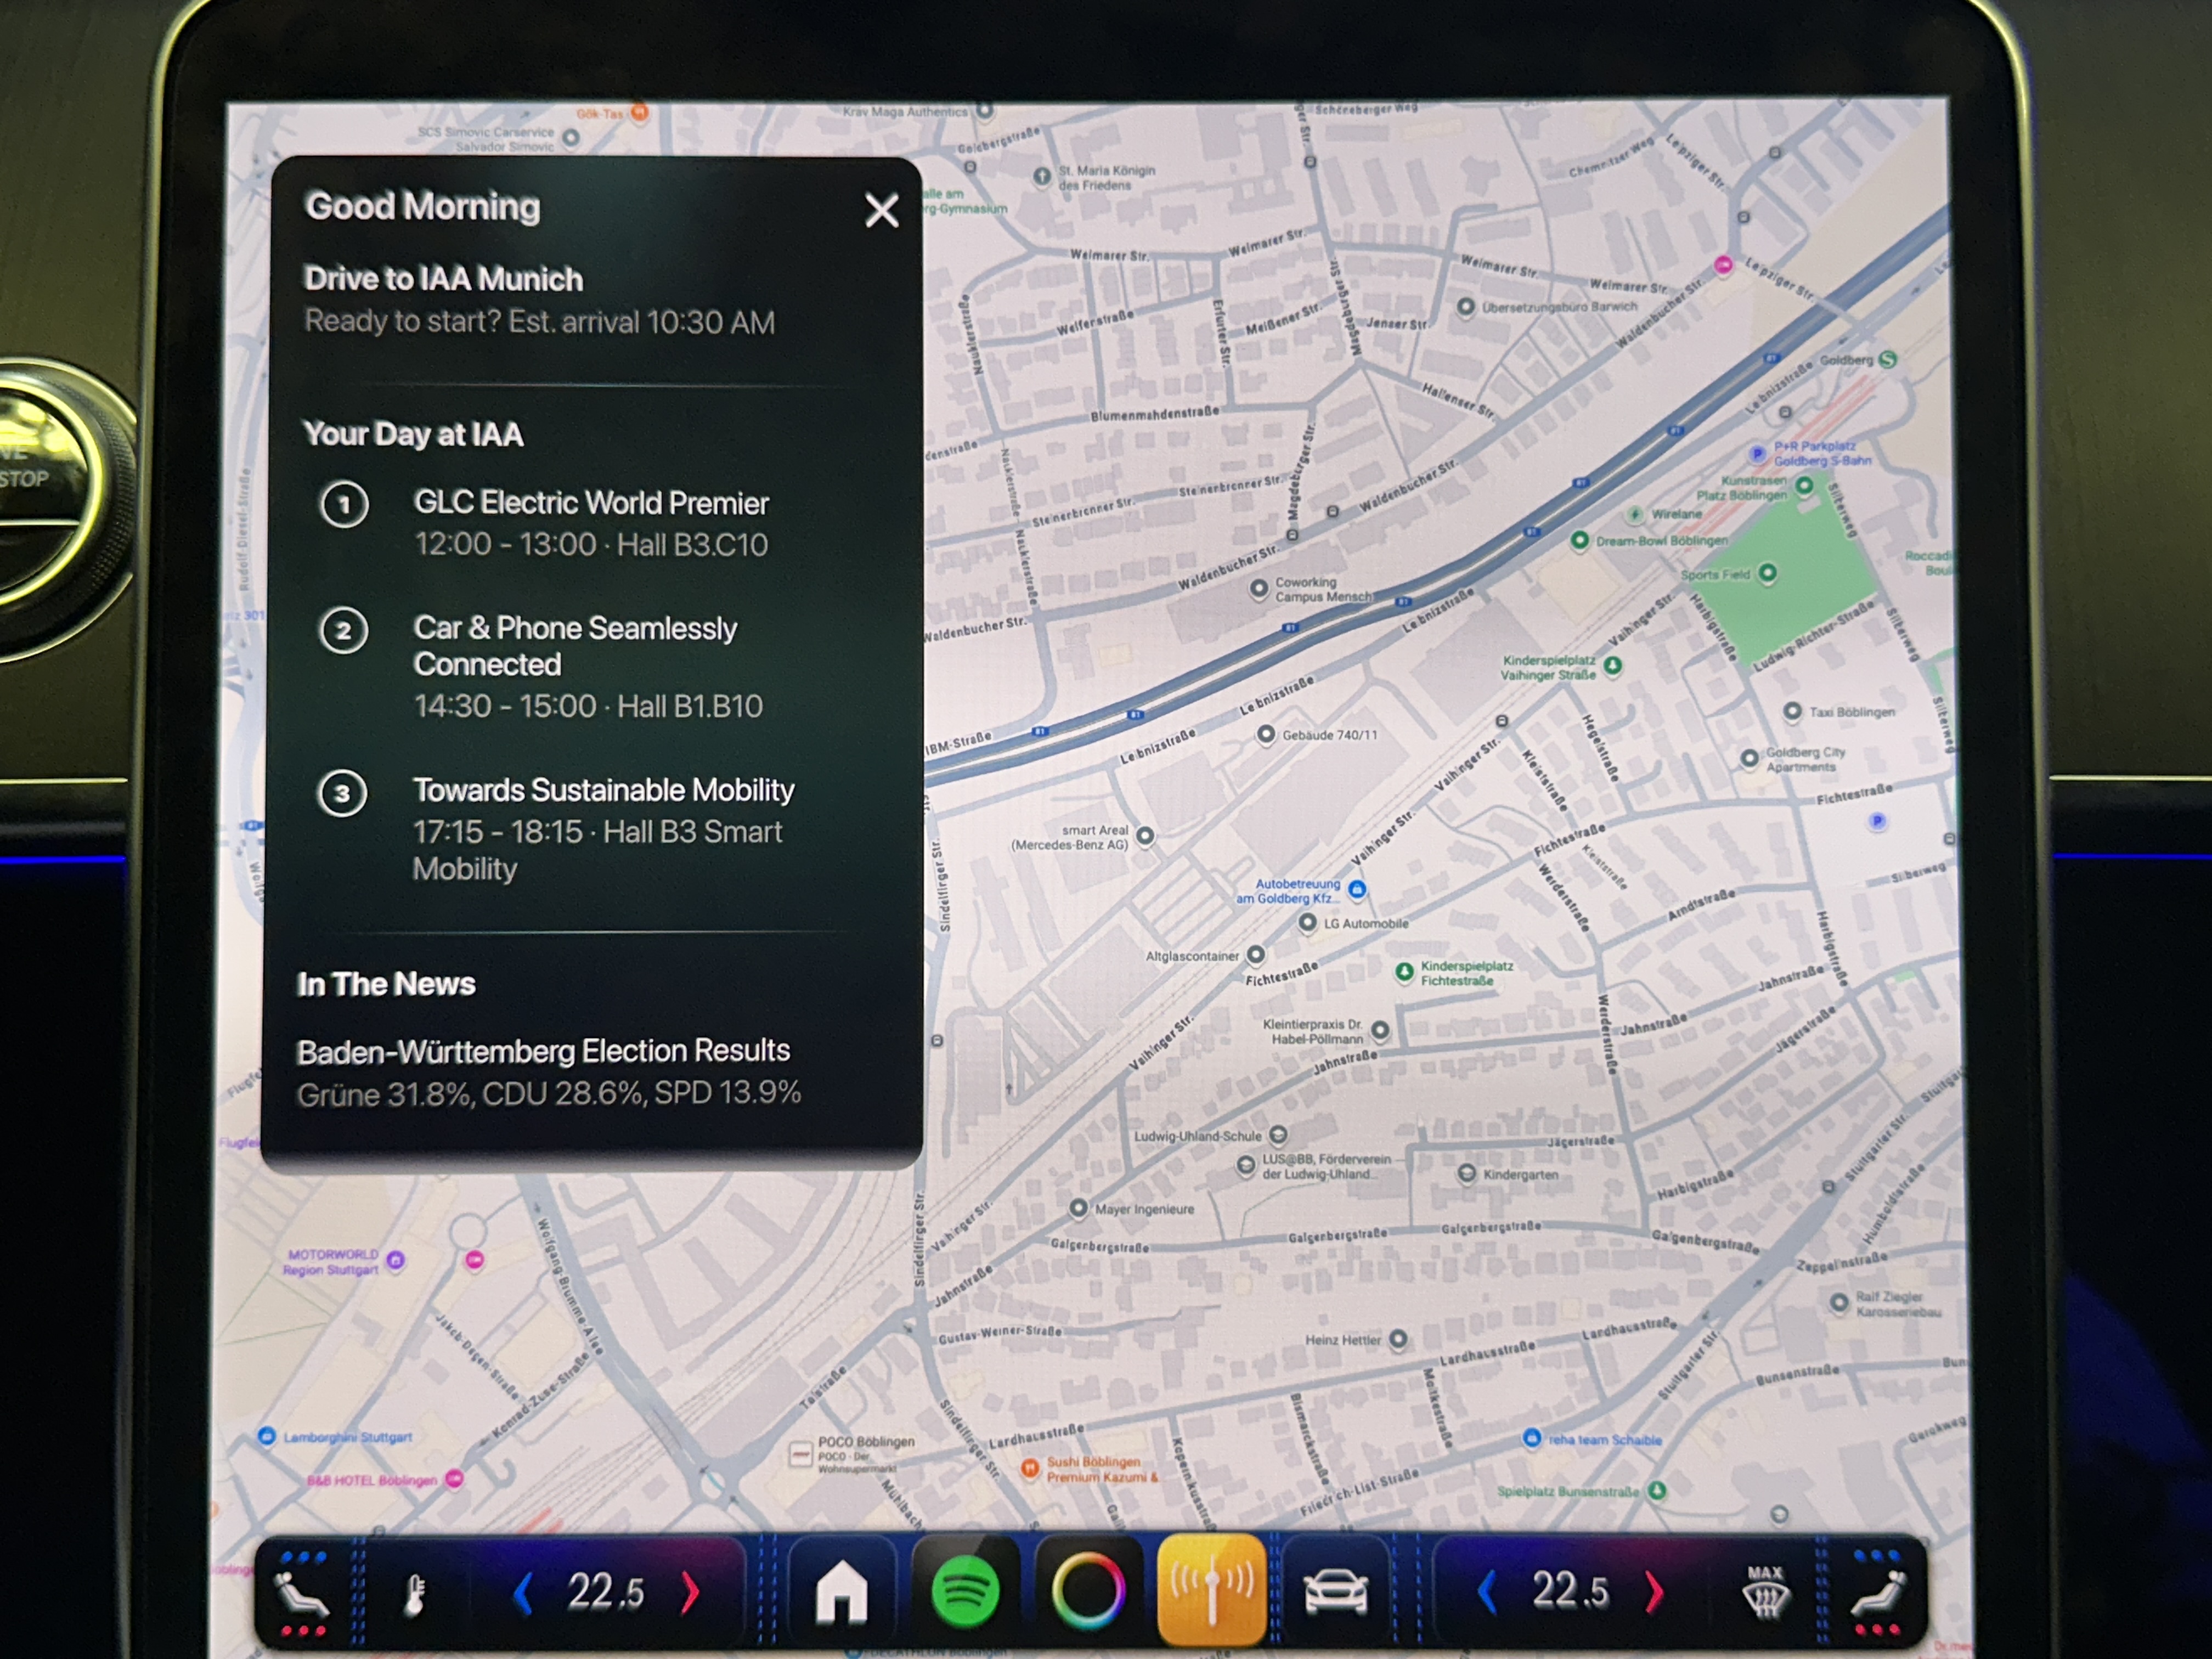The height and width of the screenshot is (1659, 2212).
Task: Select the Kleintierpraxis Dr. Habel-Pöllmann marker
Action: pyautogui.click(x=1380, y=1030)
